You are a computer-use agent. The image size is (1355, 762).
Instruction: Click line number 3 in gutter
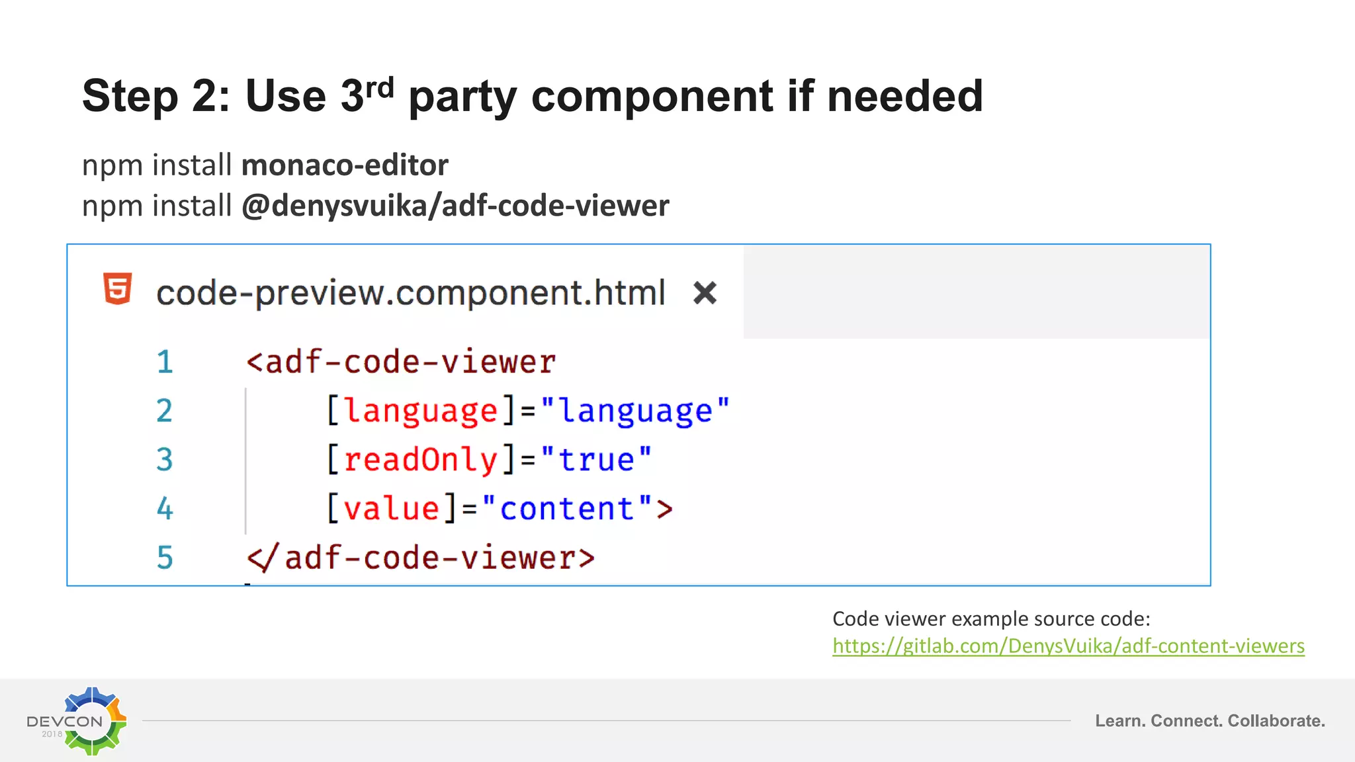click(165, 460)
